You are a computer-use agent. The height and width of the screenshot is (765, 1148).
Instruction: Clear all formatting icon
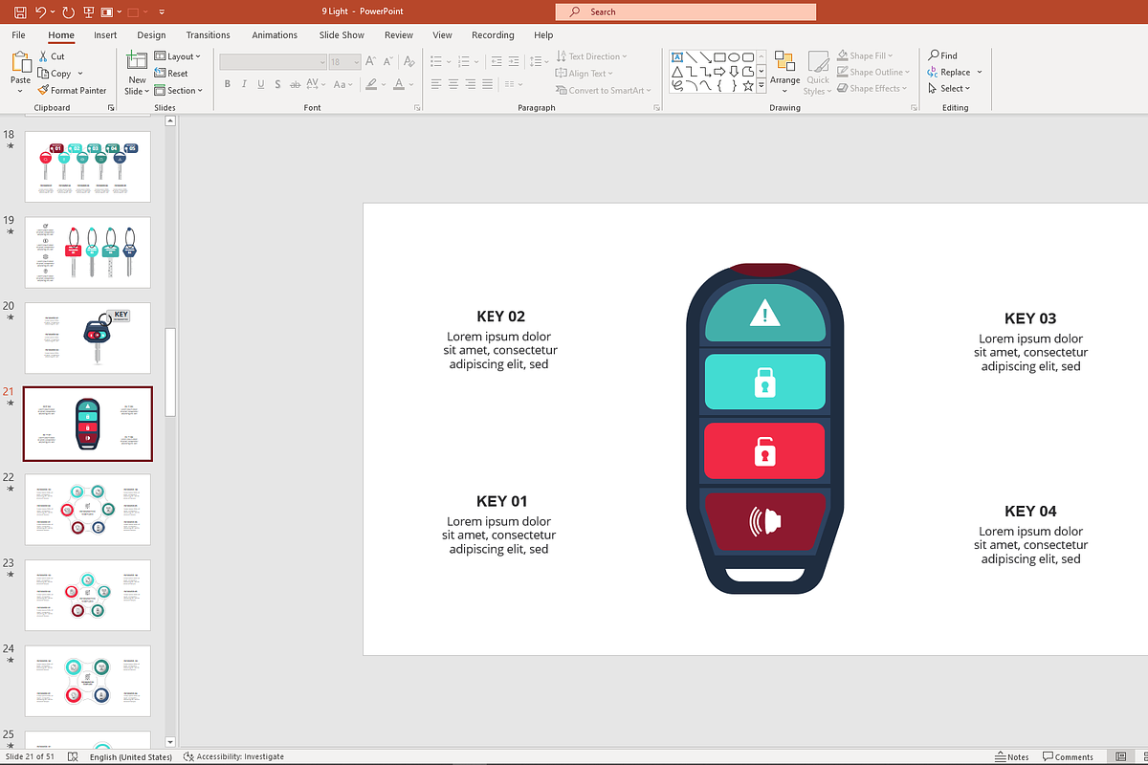(409, 61)
